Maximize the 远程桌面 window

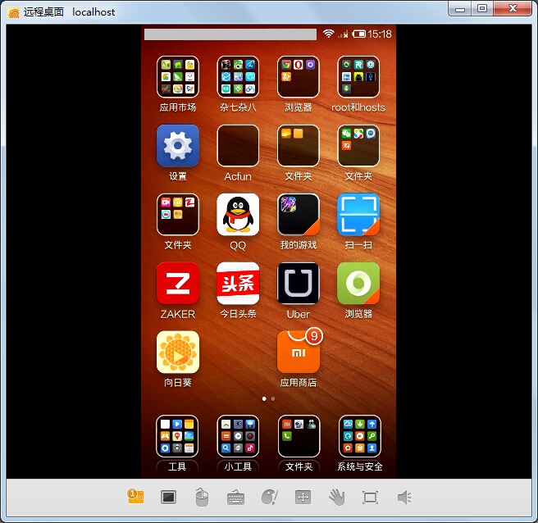tap(482, 8)
